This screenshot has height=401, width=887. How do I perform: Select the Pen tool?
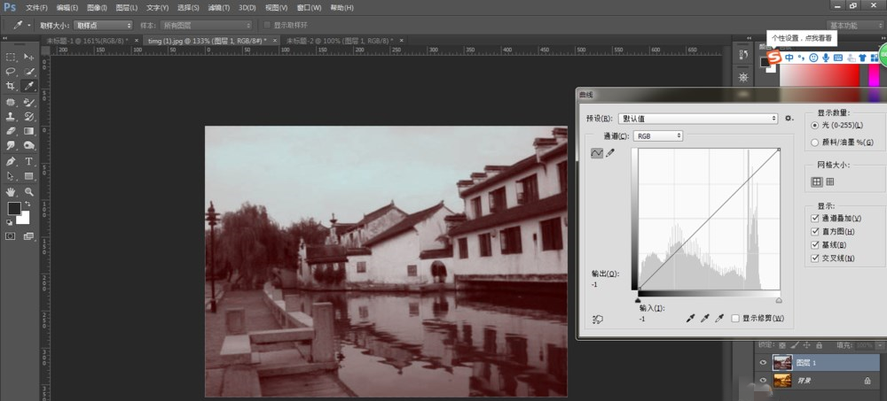(x=11, y=161)
